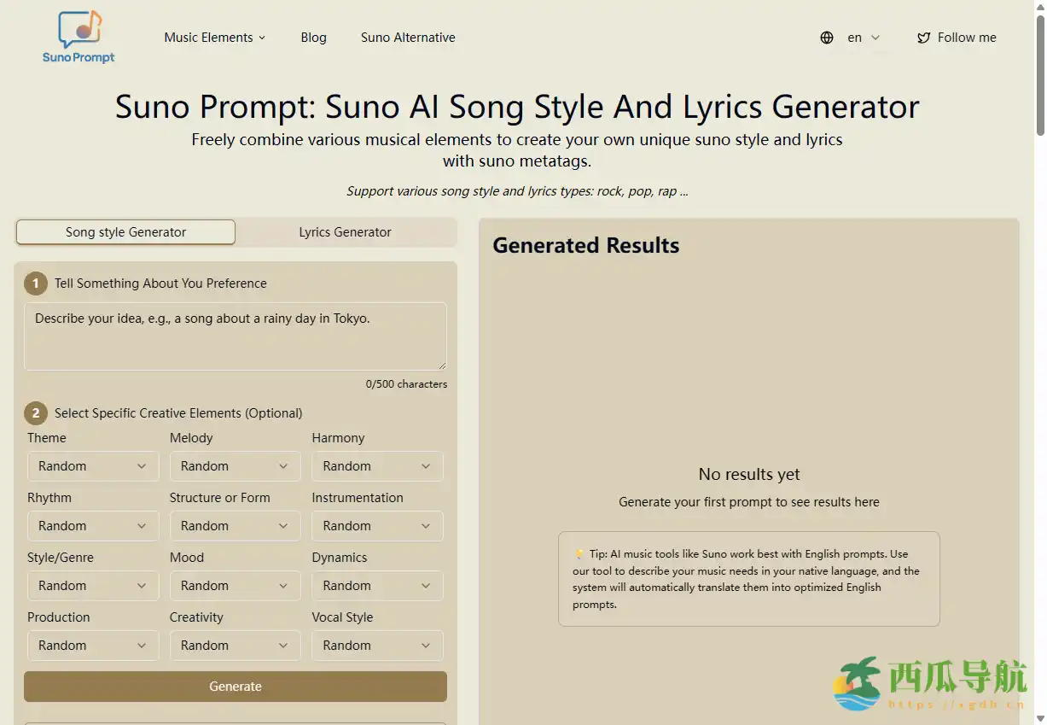
Task: Choose an option from Instrumentation dropdown
Action: [376, 526]
